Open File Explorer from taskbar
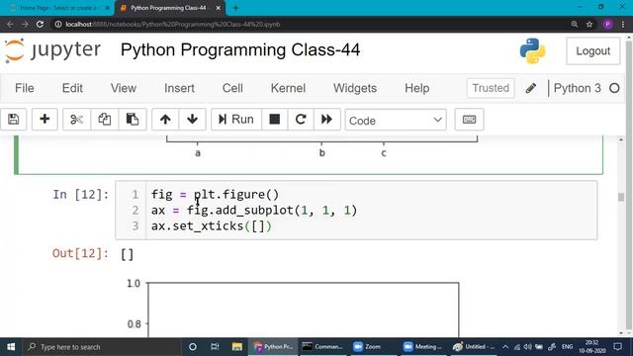633x356 pixels. (x=237, y=347)
